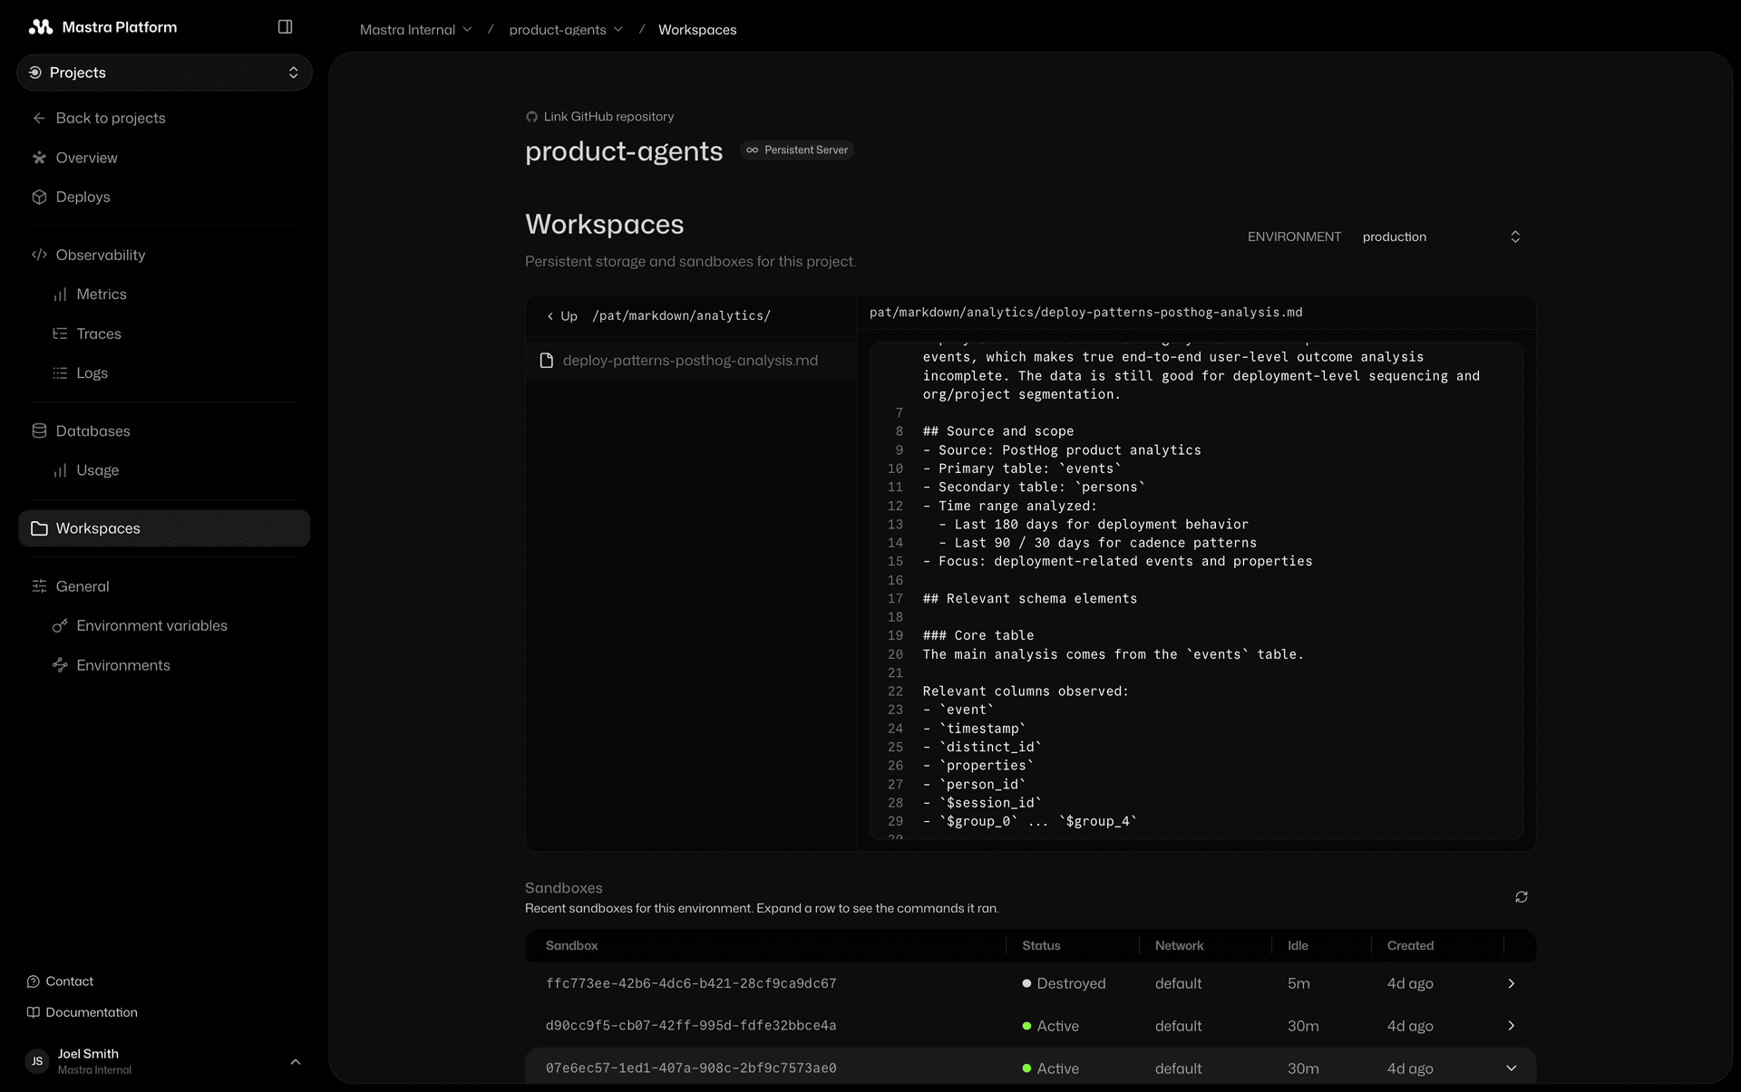Go back to projects
The height and width of the screenshot is (1092, 1741).
click(110, 118)
